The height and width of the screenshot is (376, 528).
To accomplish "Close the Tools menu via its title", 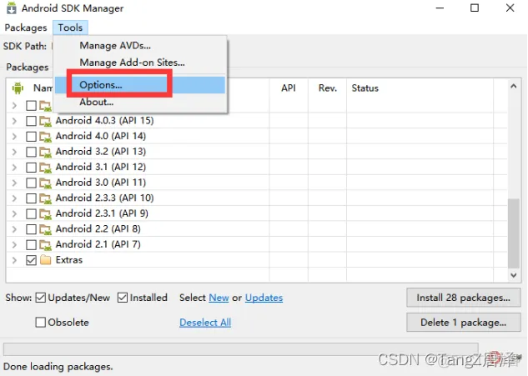I will [x=70, y=28].
